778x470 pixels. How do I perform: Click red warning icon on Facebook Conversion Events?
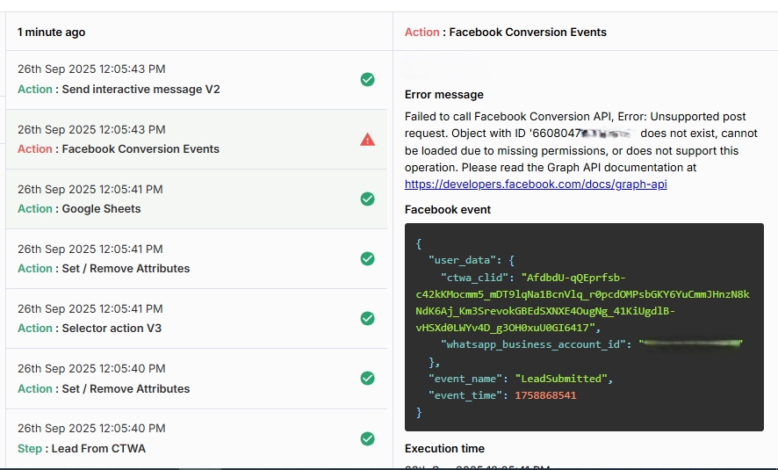368,139
